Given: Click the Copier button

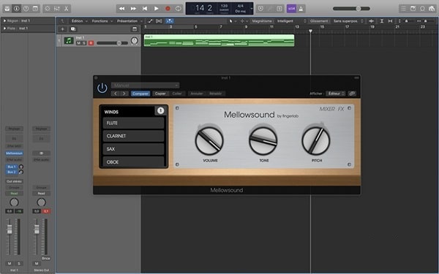Looking at the screenshot, I should pos(160,94).
